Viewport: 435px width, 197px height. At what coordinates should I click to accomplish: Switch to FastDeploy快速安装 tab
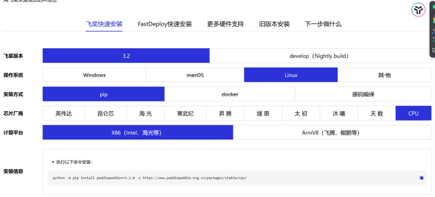(x=165, y=24)
